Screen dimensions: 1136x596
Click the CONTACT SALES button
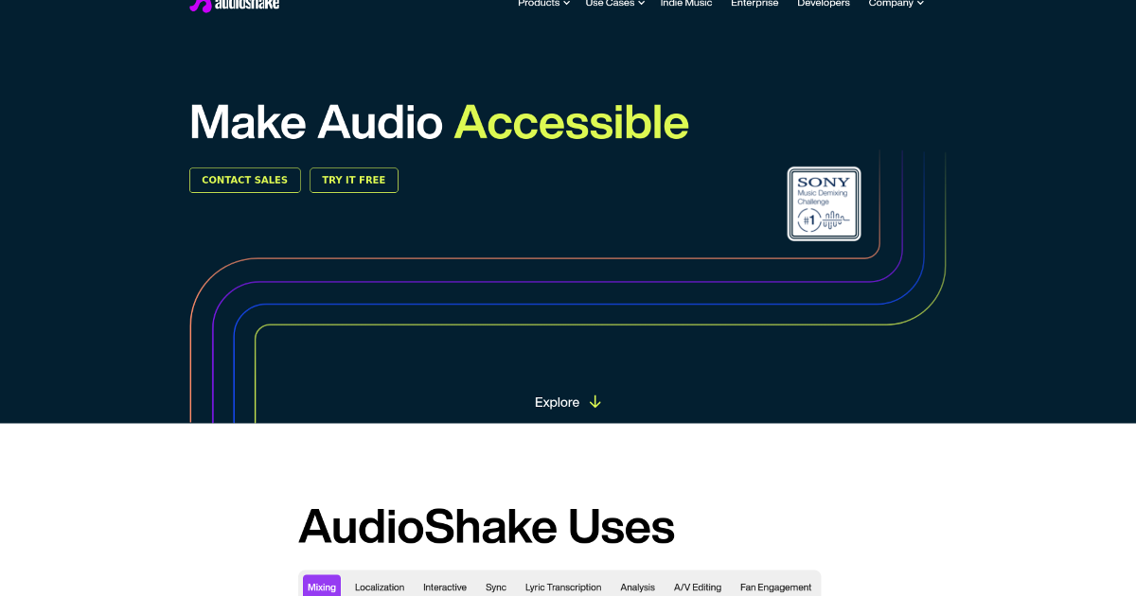pyautogui.click(x=244, y=180)
